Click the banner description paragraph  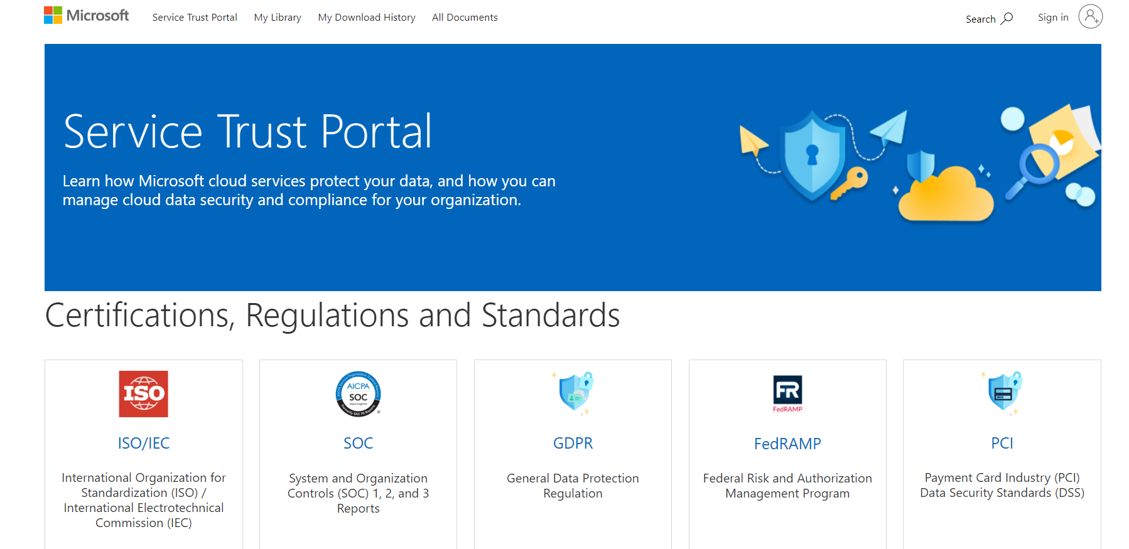click(x=309, y=190)
